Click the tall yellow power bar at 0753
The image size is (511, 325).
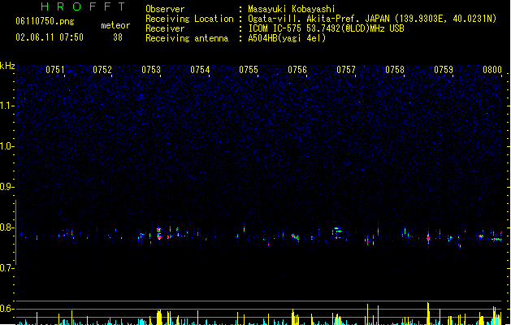(159, 318)
